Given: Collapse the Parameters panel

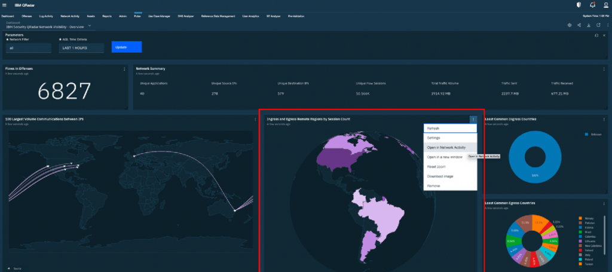Looking at the screenshot, I should click(x=604, y=35).
